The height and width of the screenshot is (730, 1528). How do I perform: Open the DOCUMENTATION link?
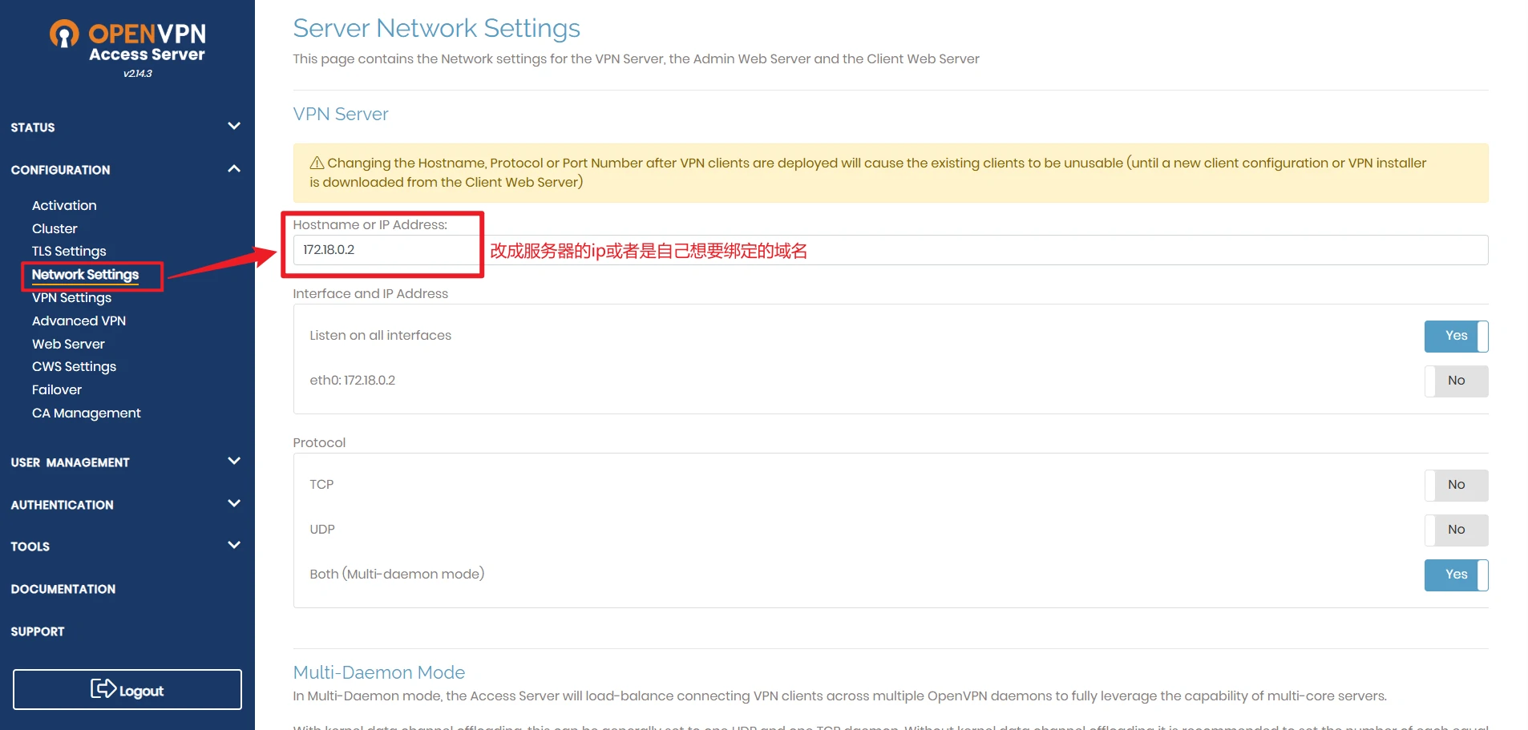(63, 589)
